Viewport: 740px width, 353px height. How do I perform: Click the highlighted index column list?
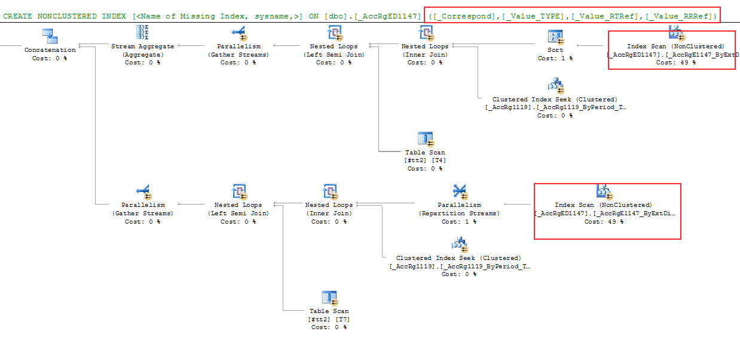coord(572,16)
